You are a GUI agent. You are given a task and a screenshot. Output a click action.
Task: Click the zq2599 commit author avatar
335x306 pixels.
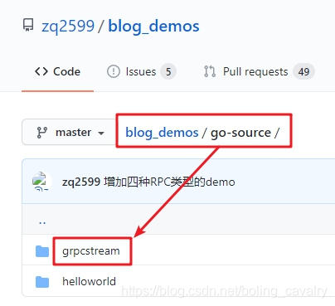tap(41, 182)
